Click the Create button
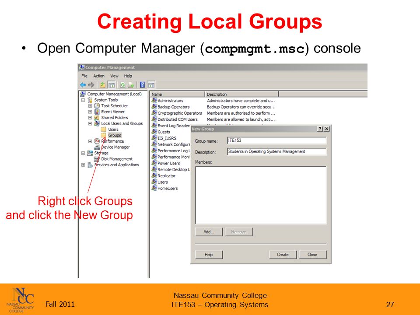Screen dimensions: 420x315 coord(283,255)
